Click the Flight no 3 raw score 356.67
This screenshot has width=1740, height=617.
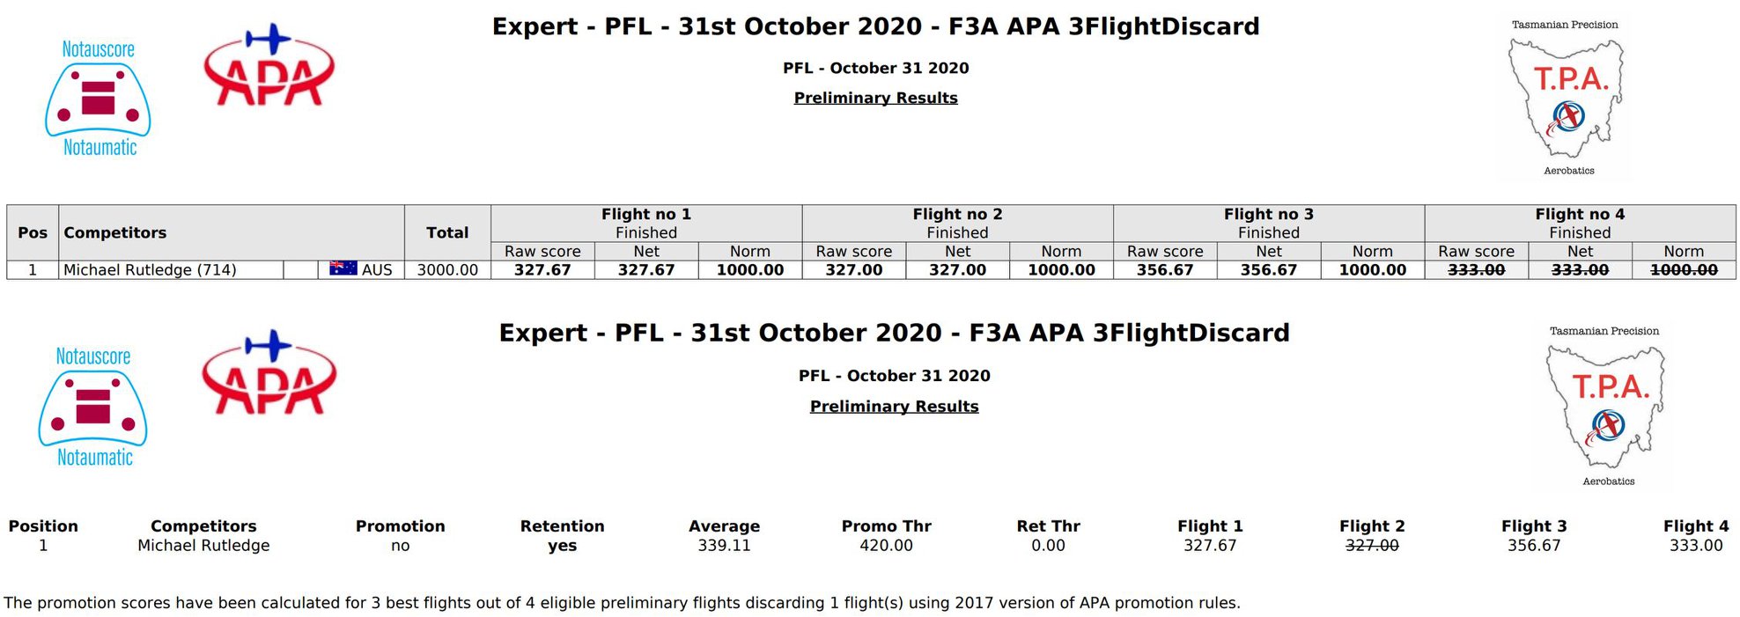[x=1165, y=269]
